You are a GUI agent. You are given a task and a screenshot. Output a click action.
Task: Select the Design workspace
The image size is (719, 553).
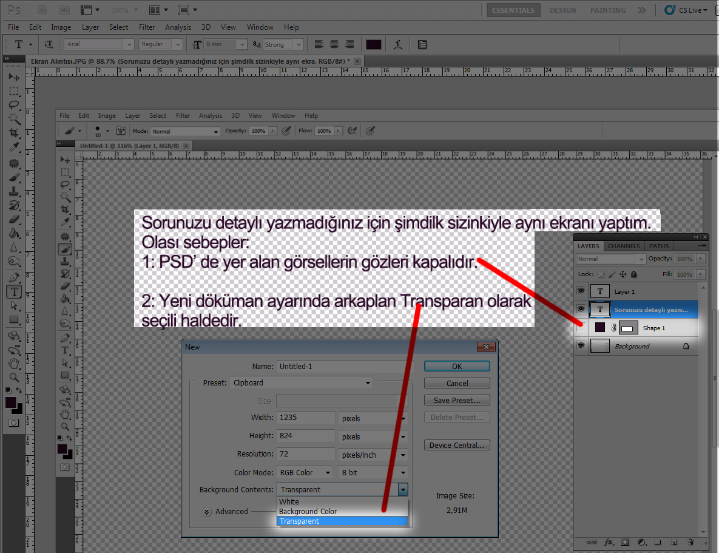pos(562,10)
